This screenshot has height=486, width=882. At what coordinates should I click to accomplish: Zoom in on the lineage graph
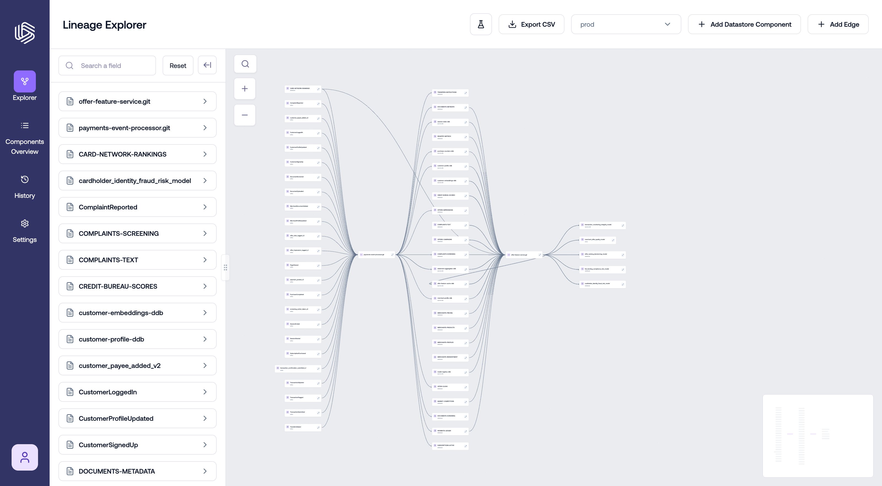pyautogui.click(x=245, y=89)
